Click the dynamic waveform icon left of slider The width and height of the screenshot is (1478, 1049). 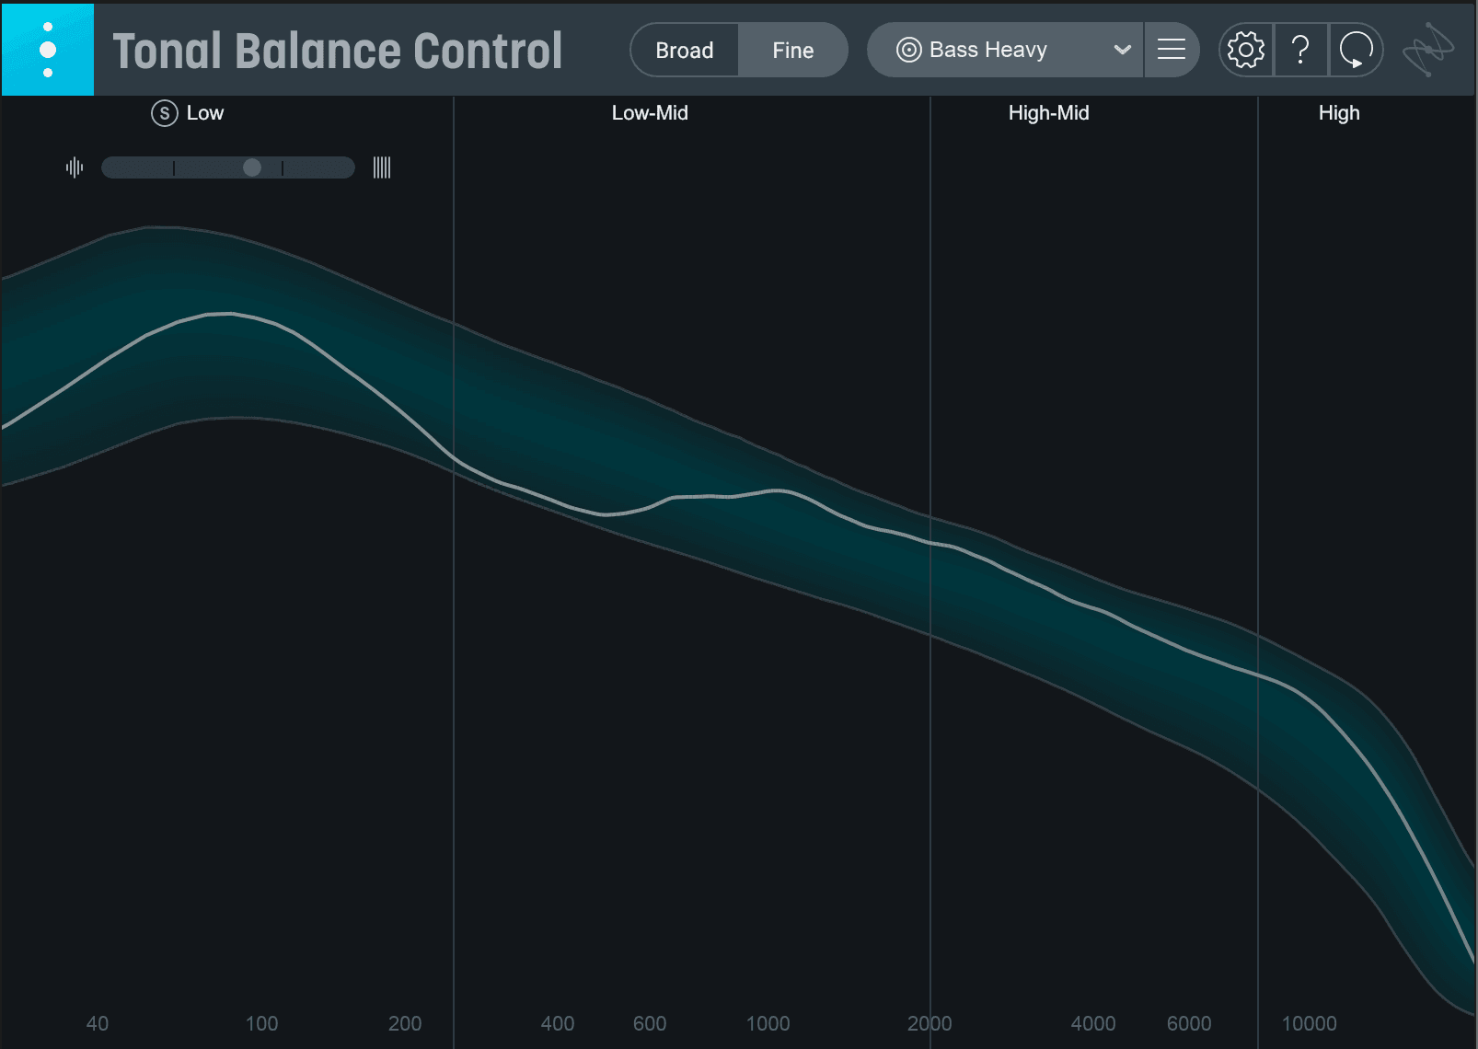pyautogui.click(x=75, y=167)
